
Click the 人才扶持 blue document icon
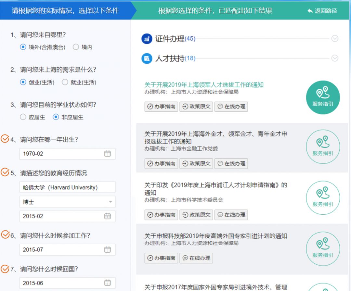pyautogui.click(x=147, y=58)
